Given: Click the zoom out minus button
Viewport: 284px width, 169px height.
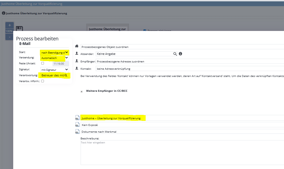Looking at the screenshot, I should (x=9, y=37).
